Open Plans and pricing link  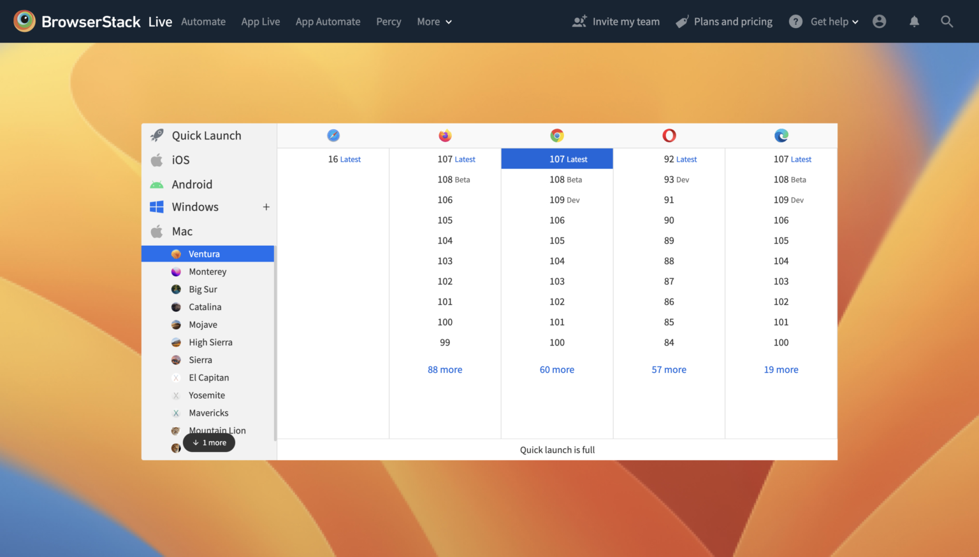click(x=724, y=22)
